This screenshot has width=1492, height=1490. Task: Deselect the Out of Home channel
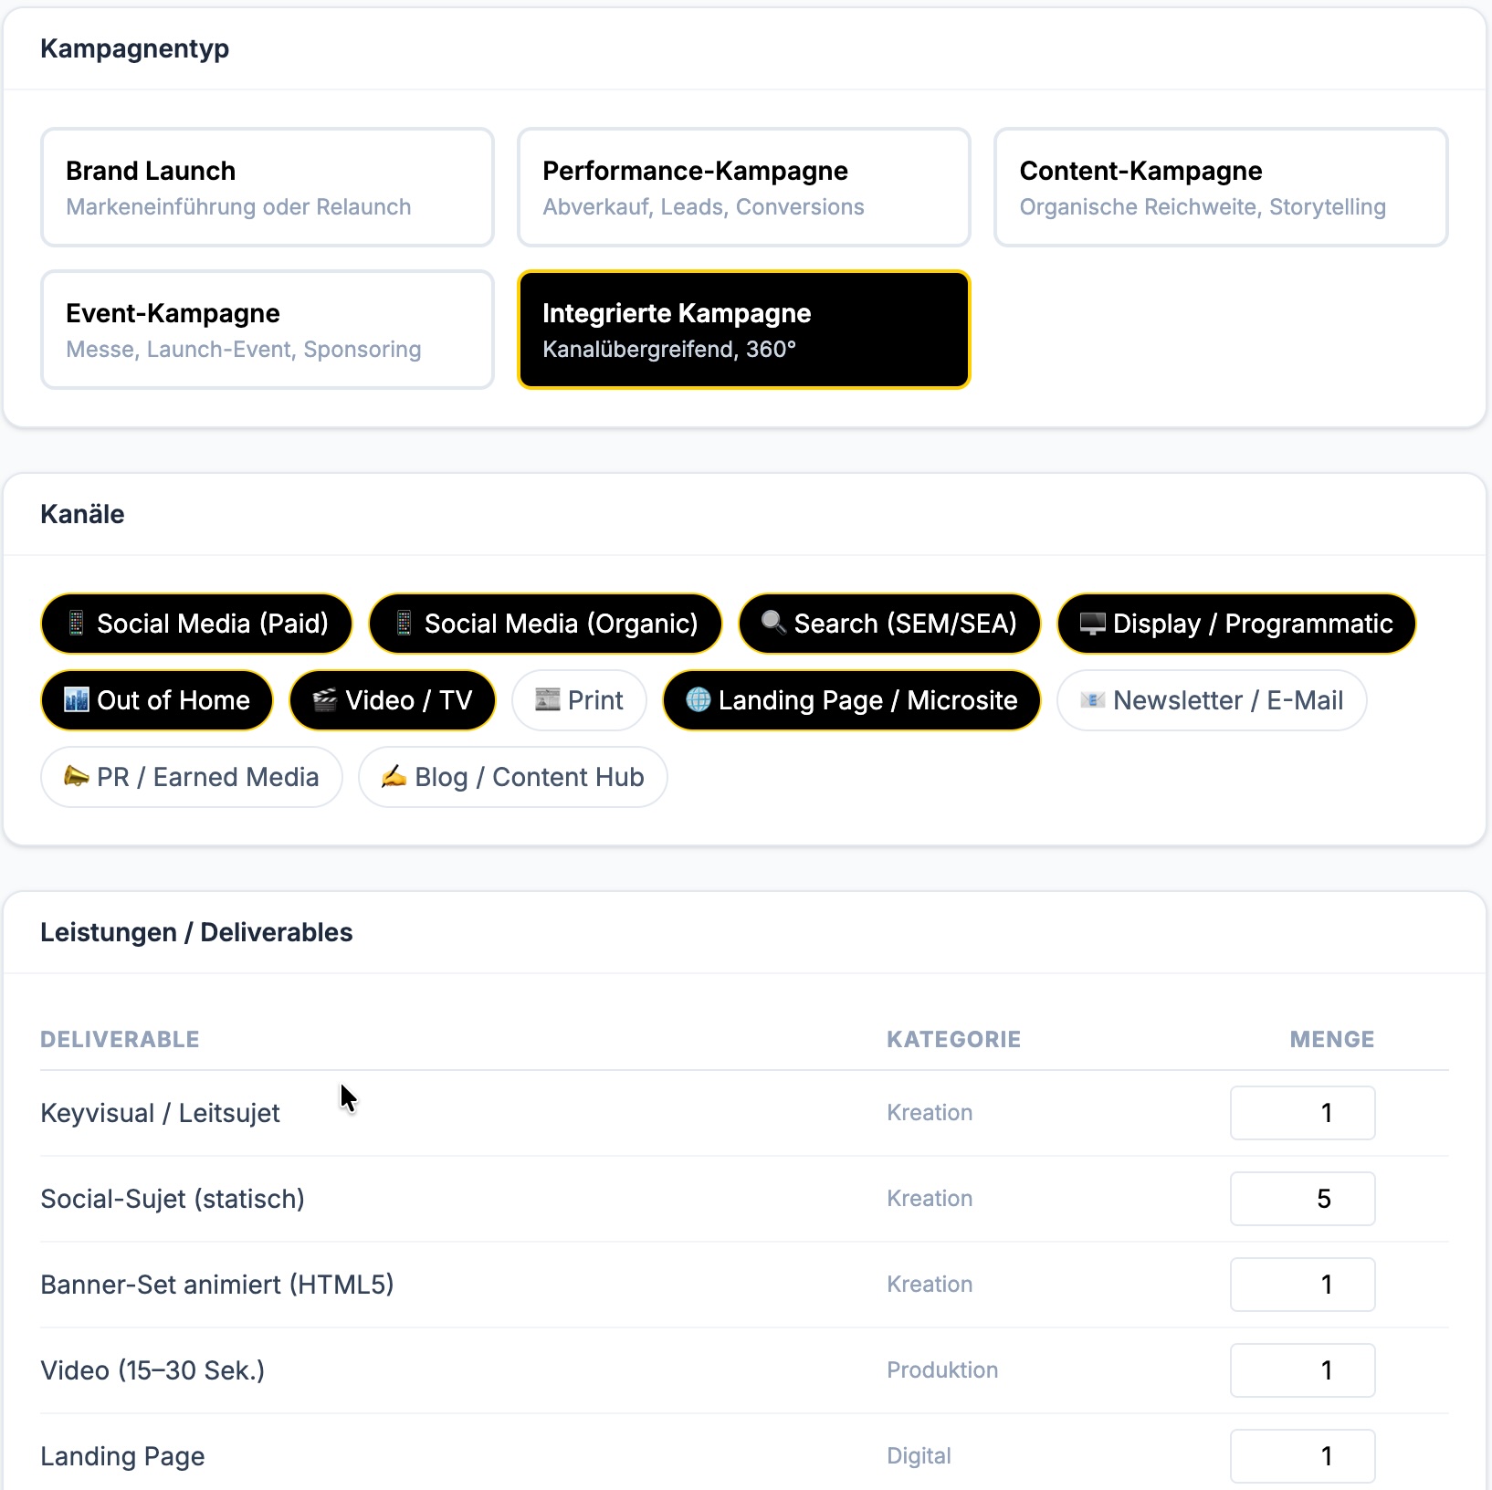(x=156, y=700)
